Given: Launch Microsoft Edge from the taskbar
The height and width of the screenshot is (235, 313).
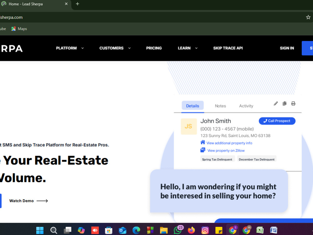Looking at the screenshot, I should [x=136, y=230].
